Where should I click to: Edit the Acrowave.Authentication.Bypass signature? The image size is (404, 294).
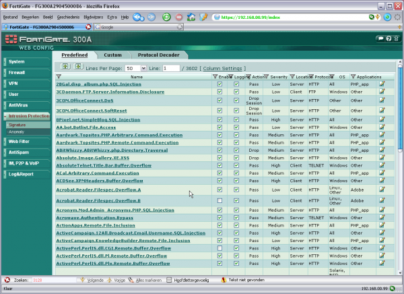(382, 217)
